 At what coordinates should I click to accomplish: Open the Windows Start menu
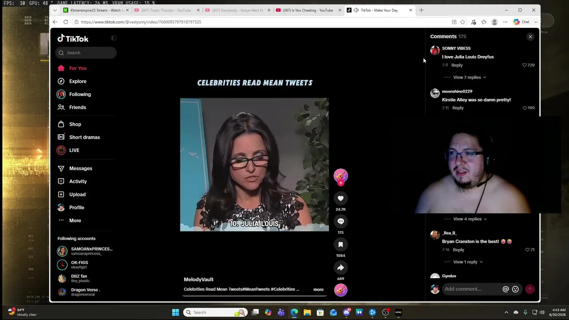tap(176, 312)
